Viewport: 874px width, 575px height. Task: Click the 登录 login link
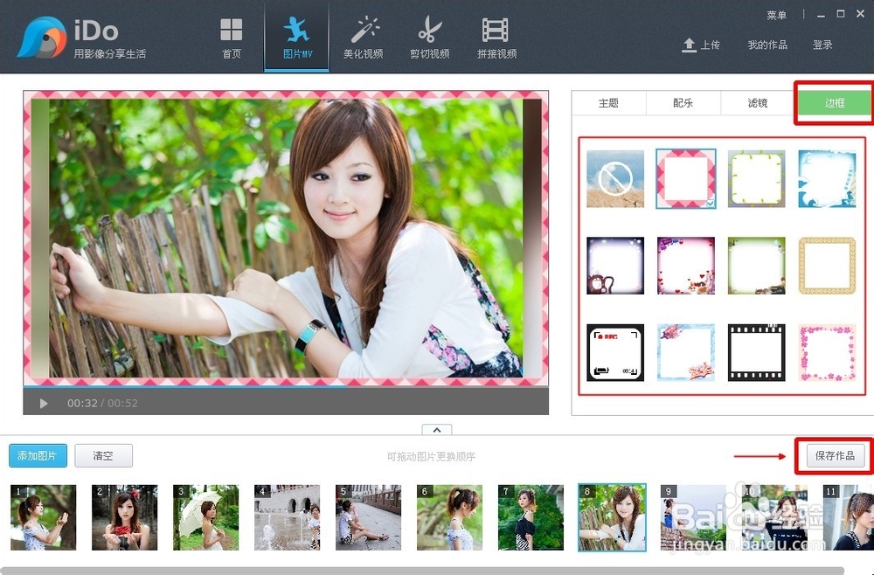[x=822, y=45]
